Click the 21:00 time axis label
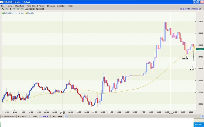Viewport: 204px width, 127px height. [159, 112]
